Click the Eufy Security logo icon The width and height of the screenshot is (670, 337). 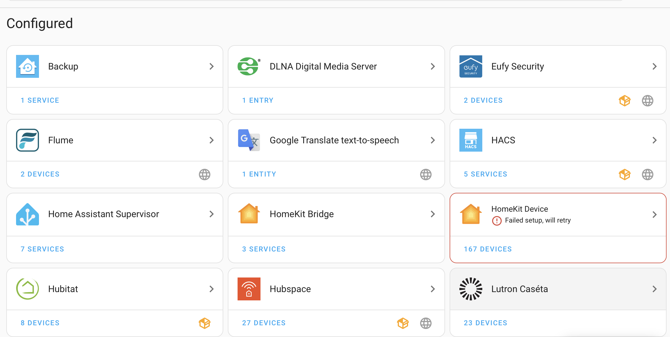pos(471,66)
